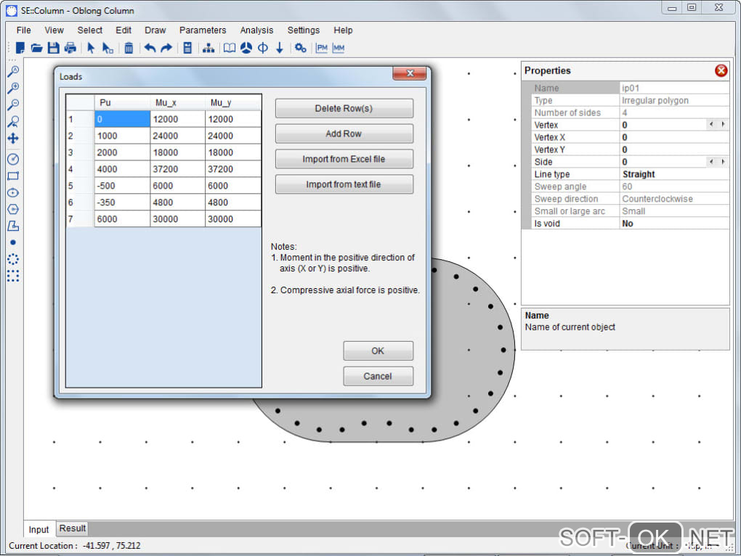Select the irregular polygon drawing tool

[x=12, y=226]
